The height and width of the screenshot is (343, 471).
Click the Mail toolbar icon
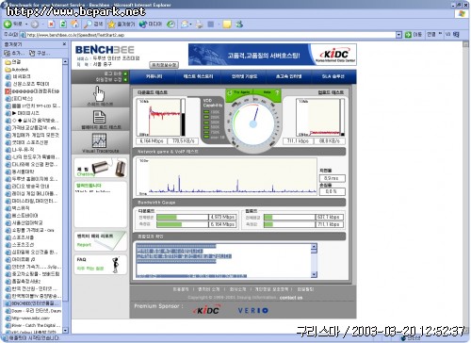(x=185, y=24)
